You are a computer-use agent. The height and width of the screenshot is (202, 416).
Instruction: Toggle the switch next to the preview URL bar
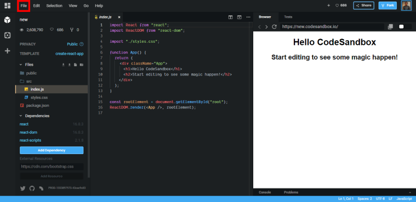(x=405, y=27)
